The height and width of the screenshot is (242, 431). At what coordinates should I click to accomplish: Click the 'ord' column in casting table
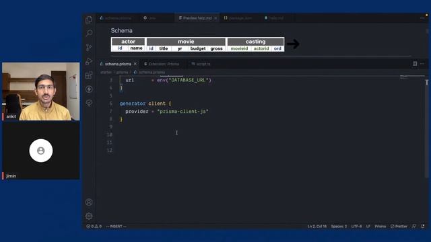pyautogui.click(x=277, y=48)
